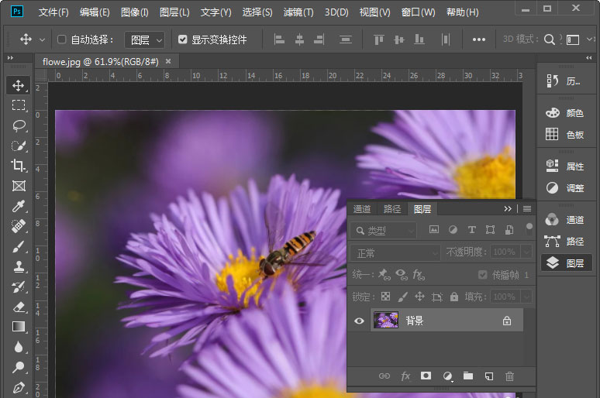
Task: Open the 颜色 panel button
Action: pyautogui.click(x=565, y=113)
